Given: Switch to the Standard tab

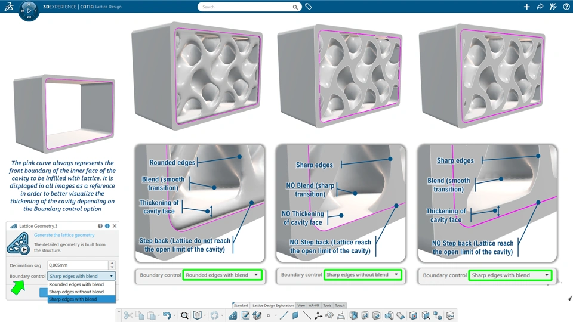Looking at the screenshot, I should click(x=241, y=305).
